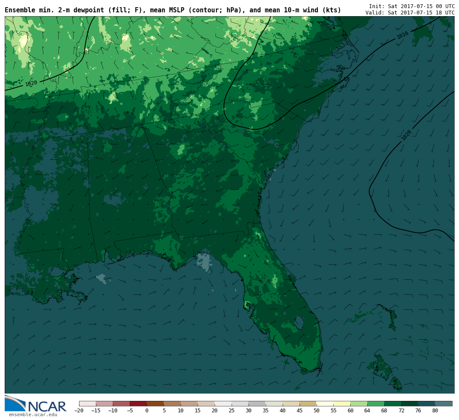This screenshot has width=459, height=420.
Task: Click the NCAR logo
Action: tap(36, 403)
